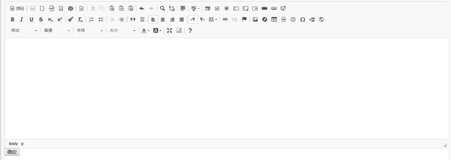The image size is (451, 160).
Task: Open the 大小 font size dropdown
Action: [x=122, y=31]
